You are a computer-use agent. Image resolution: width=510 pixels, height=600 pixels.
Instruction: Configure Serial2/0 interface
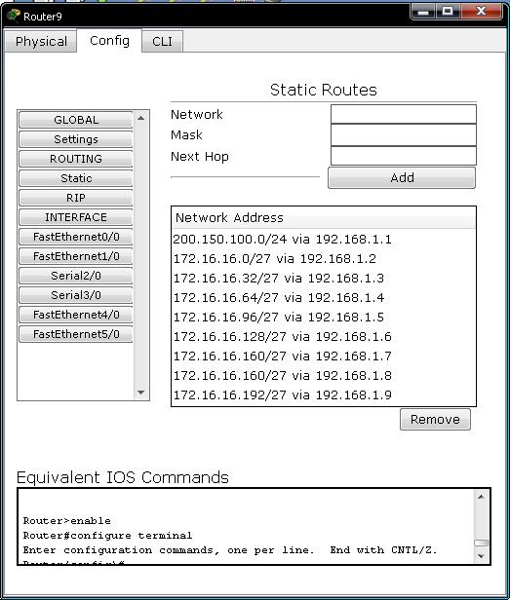76,276
